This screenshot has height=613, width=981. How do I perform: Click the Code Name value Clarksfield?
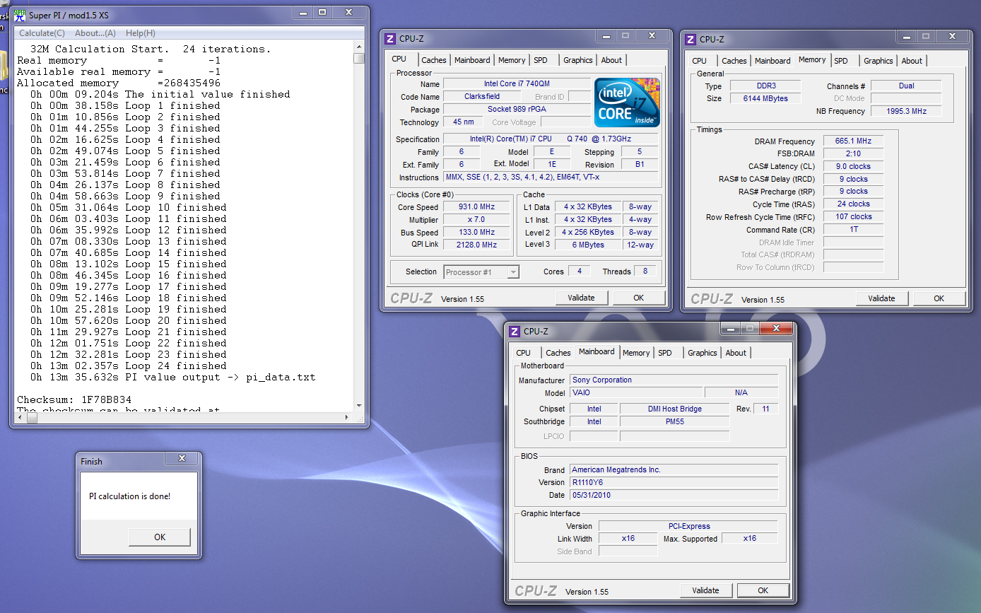(x=482, y=97)
